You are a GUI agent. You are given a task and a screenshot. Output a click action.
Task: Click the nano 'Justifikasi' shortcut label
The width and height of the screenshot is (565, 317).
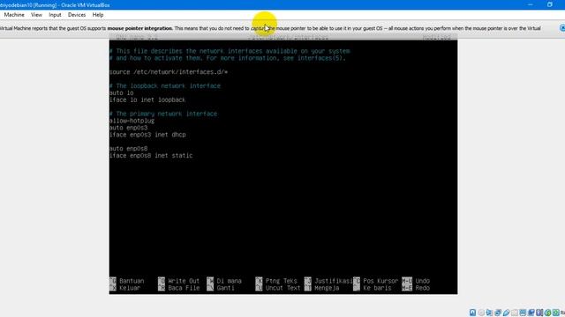pos(334,281)
